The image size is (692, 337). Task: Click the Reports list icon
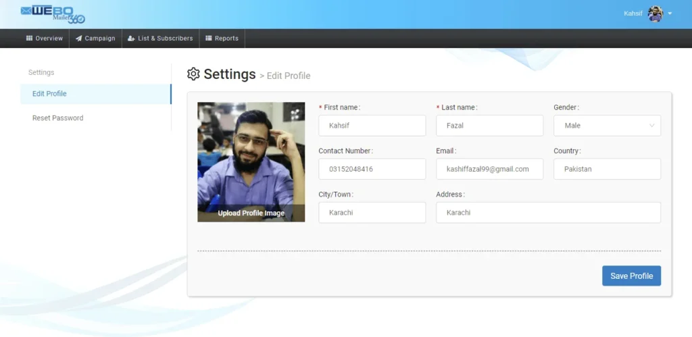(x=209, y=38)
